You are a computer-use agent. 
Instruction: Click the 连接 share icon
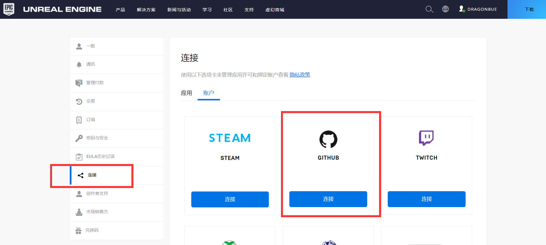(x=81, y=175)
